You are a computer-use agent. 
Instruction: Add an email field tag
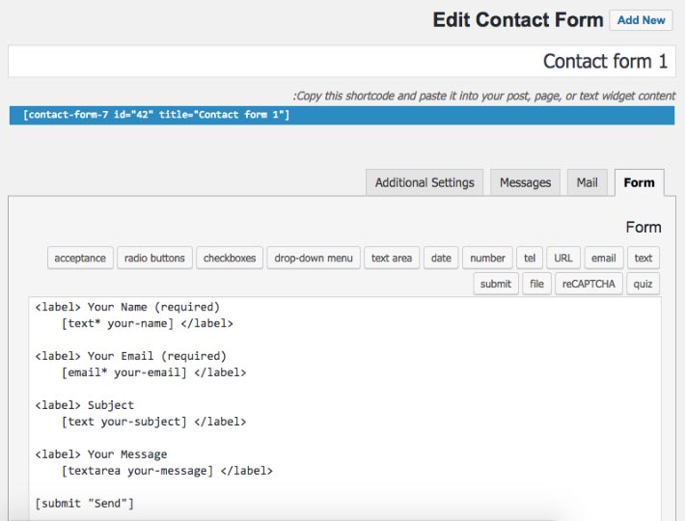click(x=603, y=259)
